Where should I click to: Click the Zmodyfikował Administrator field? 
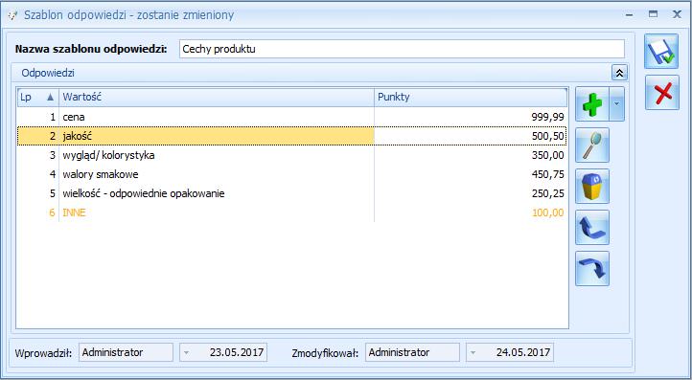pyautogui.click(x=412, y=352)
